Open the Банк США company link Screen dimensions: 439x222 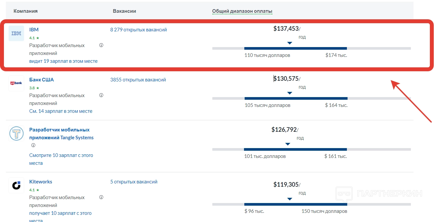[41, 80]
